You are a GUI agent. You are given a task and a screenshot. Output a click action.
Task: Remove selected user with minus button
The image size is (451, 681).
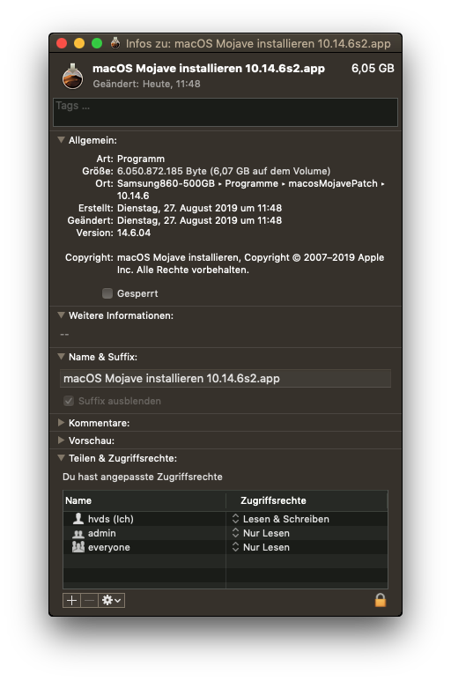90,600
